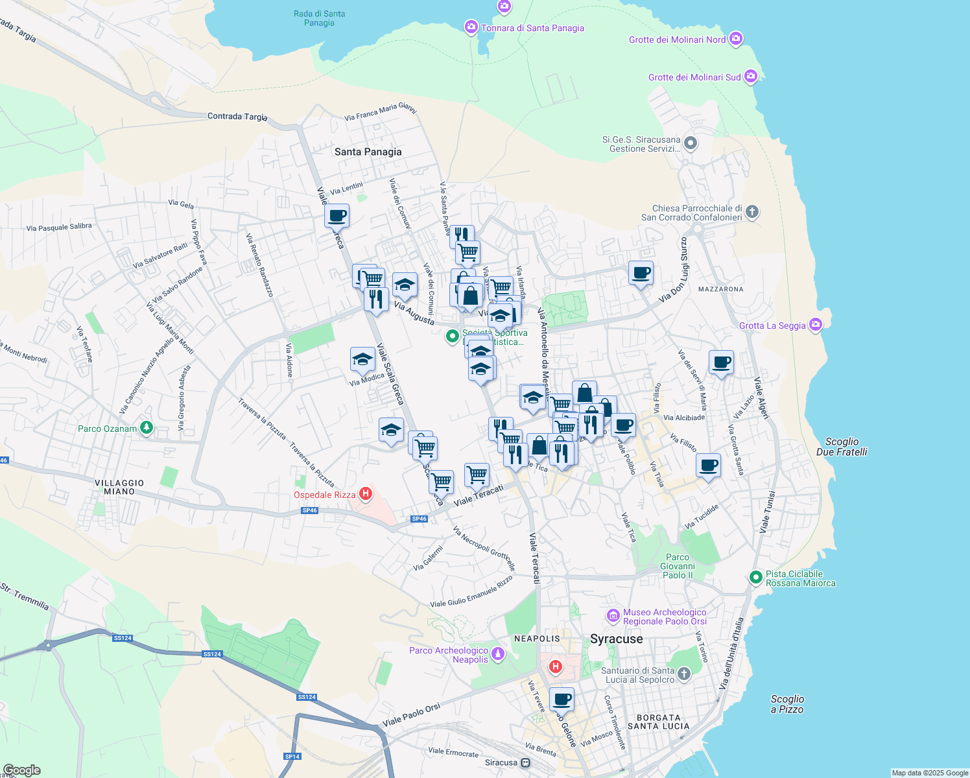Click the shopping cart marker above Viale Teracati
970x778 pixels.
477,474
